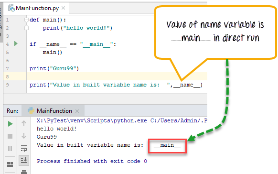Screen dimensions: 278x174
Task: Toggle scroll to end of output
Action: [24, 160]
